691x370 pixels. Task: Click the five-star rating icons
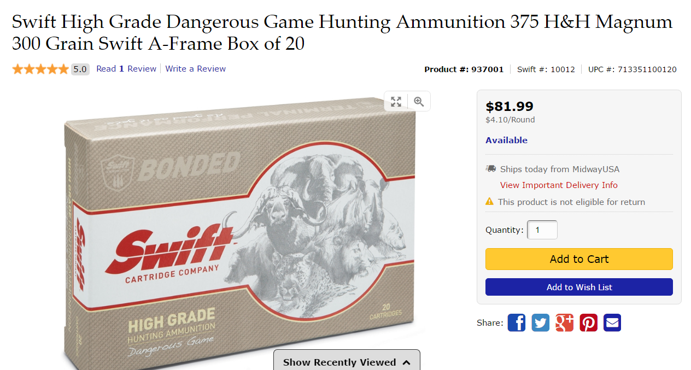(40, 69)
